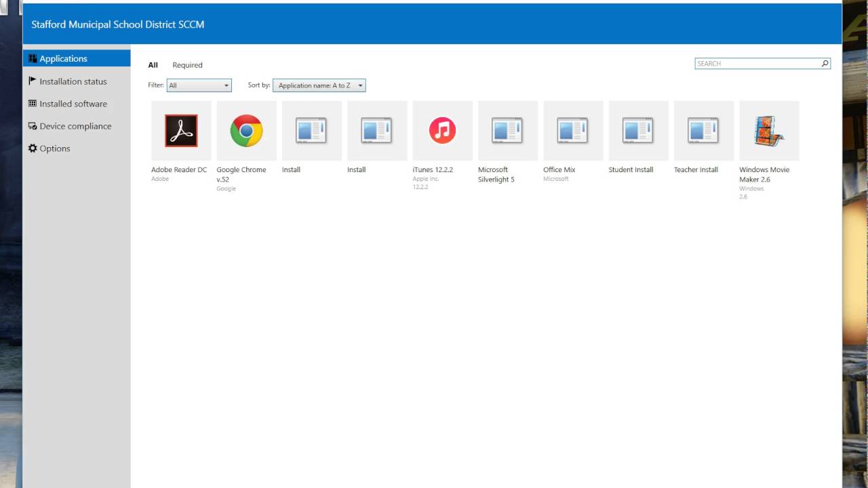
Task: Click the iTunes 12.2.2 name label
Action: (x=433, y=169)
